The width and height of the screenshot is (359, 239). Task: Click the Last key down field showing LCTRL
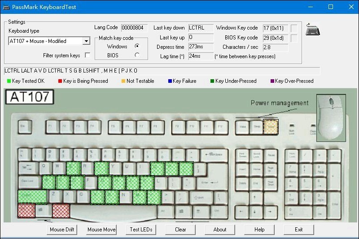(201, 28)
